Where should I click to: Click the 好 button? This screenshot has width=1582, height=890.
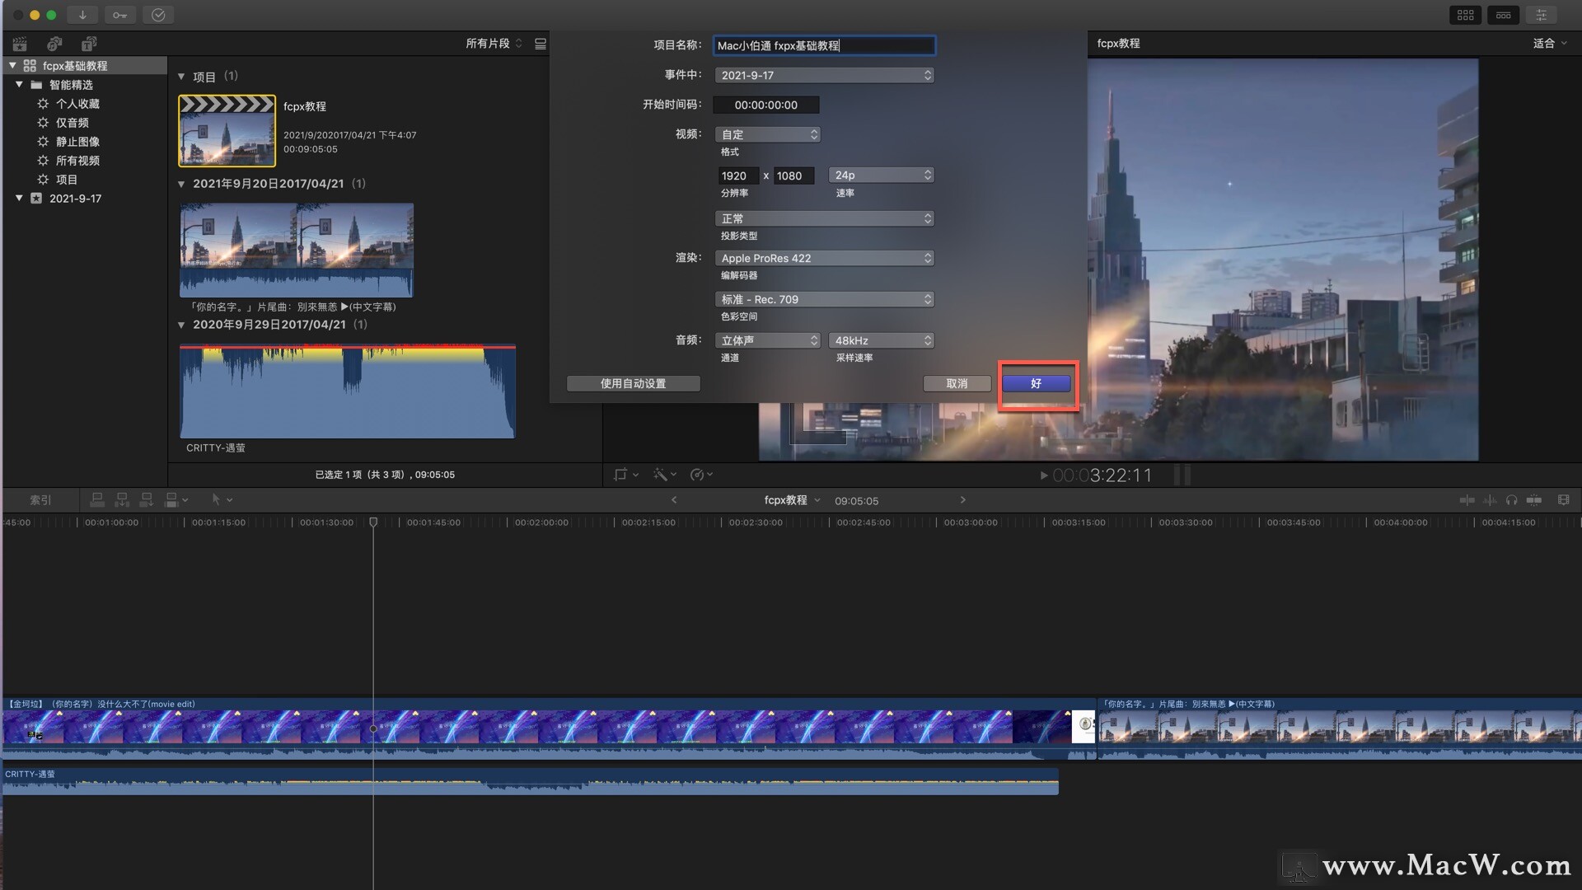click(1036, 383)
